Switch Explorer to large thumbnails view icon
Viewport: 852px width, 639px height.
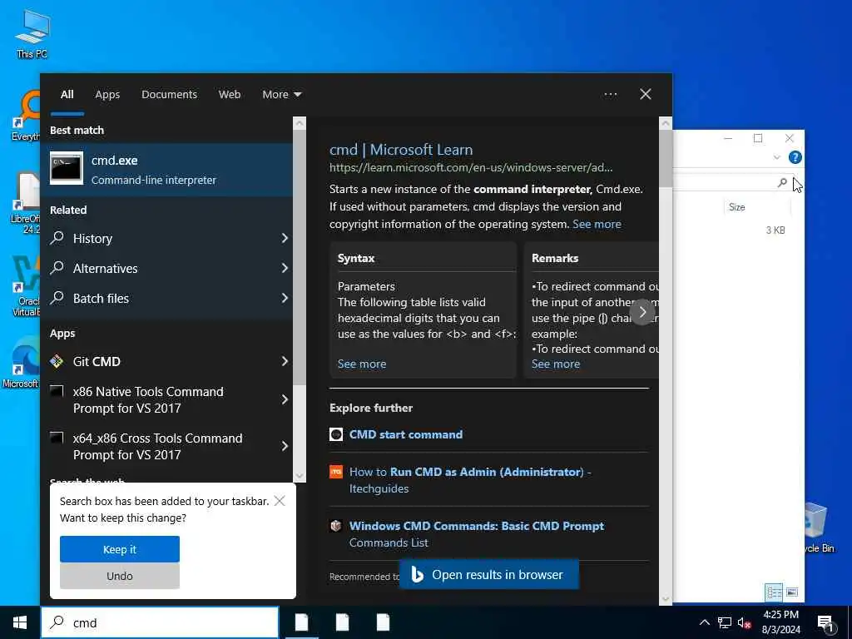click(792, 592)
